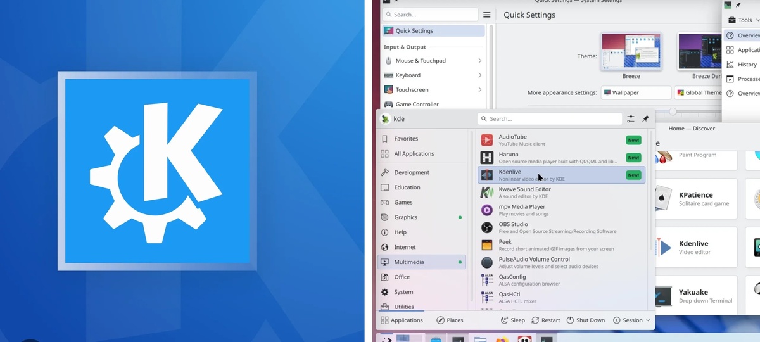Open the Utilities category

point(422,307)
